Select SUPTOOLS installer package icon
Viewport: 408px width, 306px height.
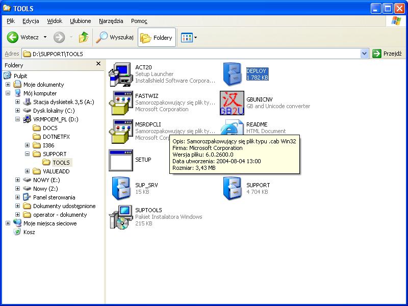coord(121,217)
